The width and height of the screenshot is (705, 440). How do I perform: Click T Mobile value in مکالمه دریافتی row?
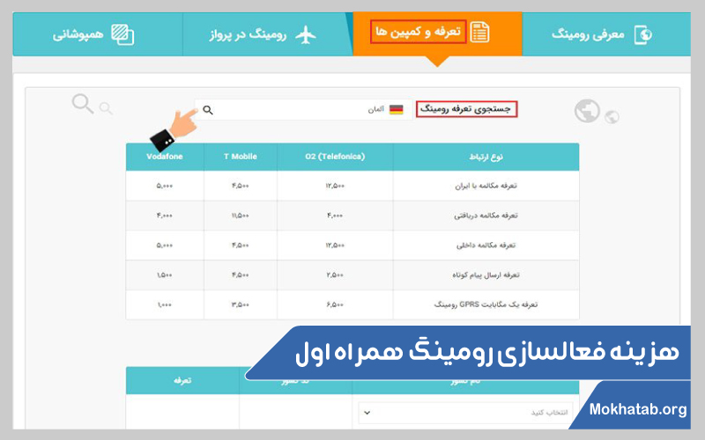pyautogui.click(x=241, y=216)
